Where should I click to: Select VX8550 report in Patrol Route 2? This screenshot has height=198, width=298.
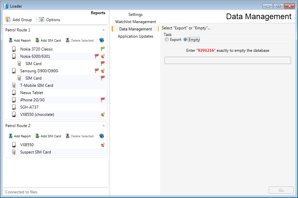27,145
